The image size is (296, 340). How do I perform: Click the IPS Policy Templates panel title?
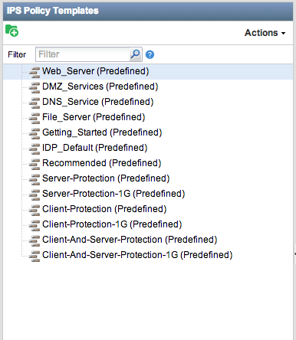[x=53, y=11]
